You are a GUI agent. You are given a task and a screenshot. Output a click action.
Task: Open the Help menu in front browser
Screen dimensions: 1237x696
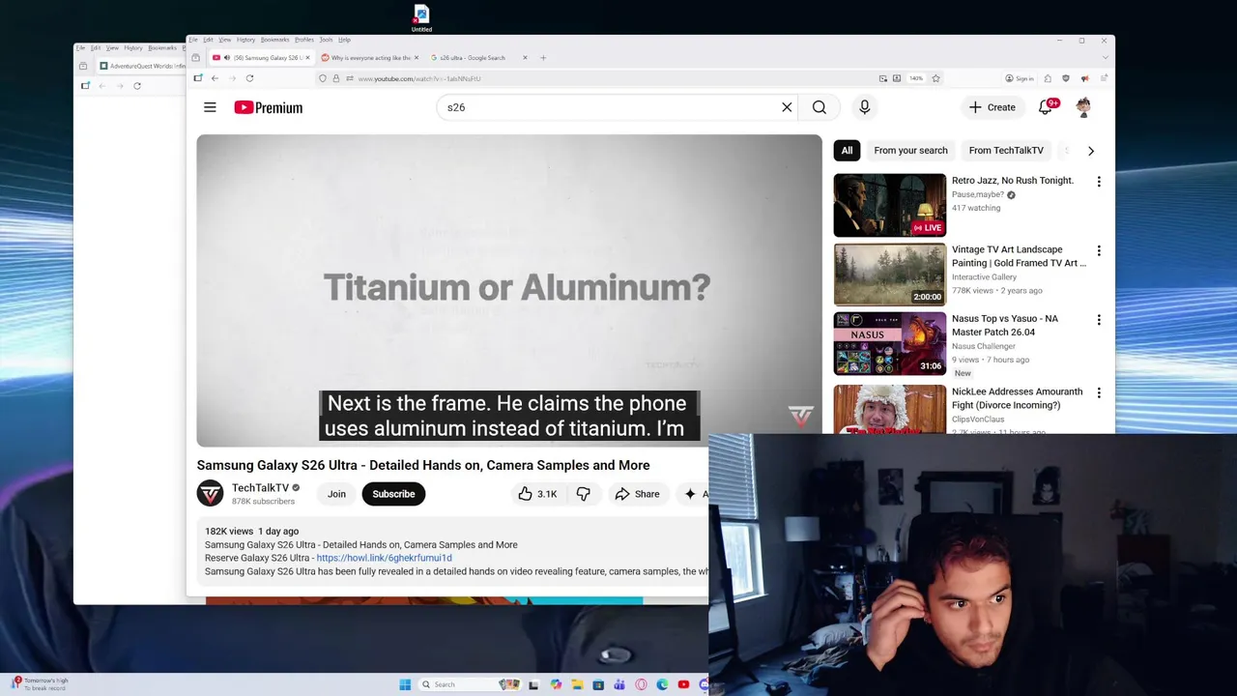(x=344, y=40)
